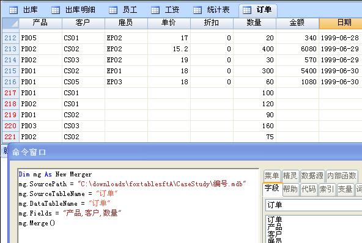Image resolution: width=362 pixels, height=243 pixels.
Task: Click the table name field showing 订单
Action: pos(314,205)
